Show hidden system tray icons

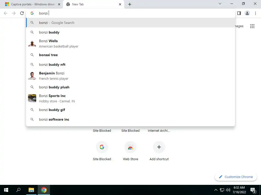(216, 190)
